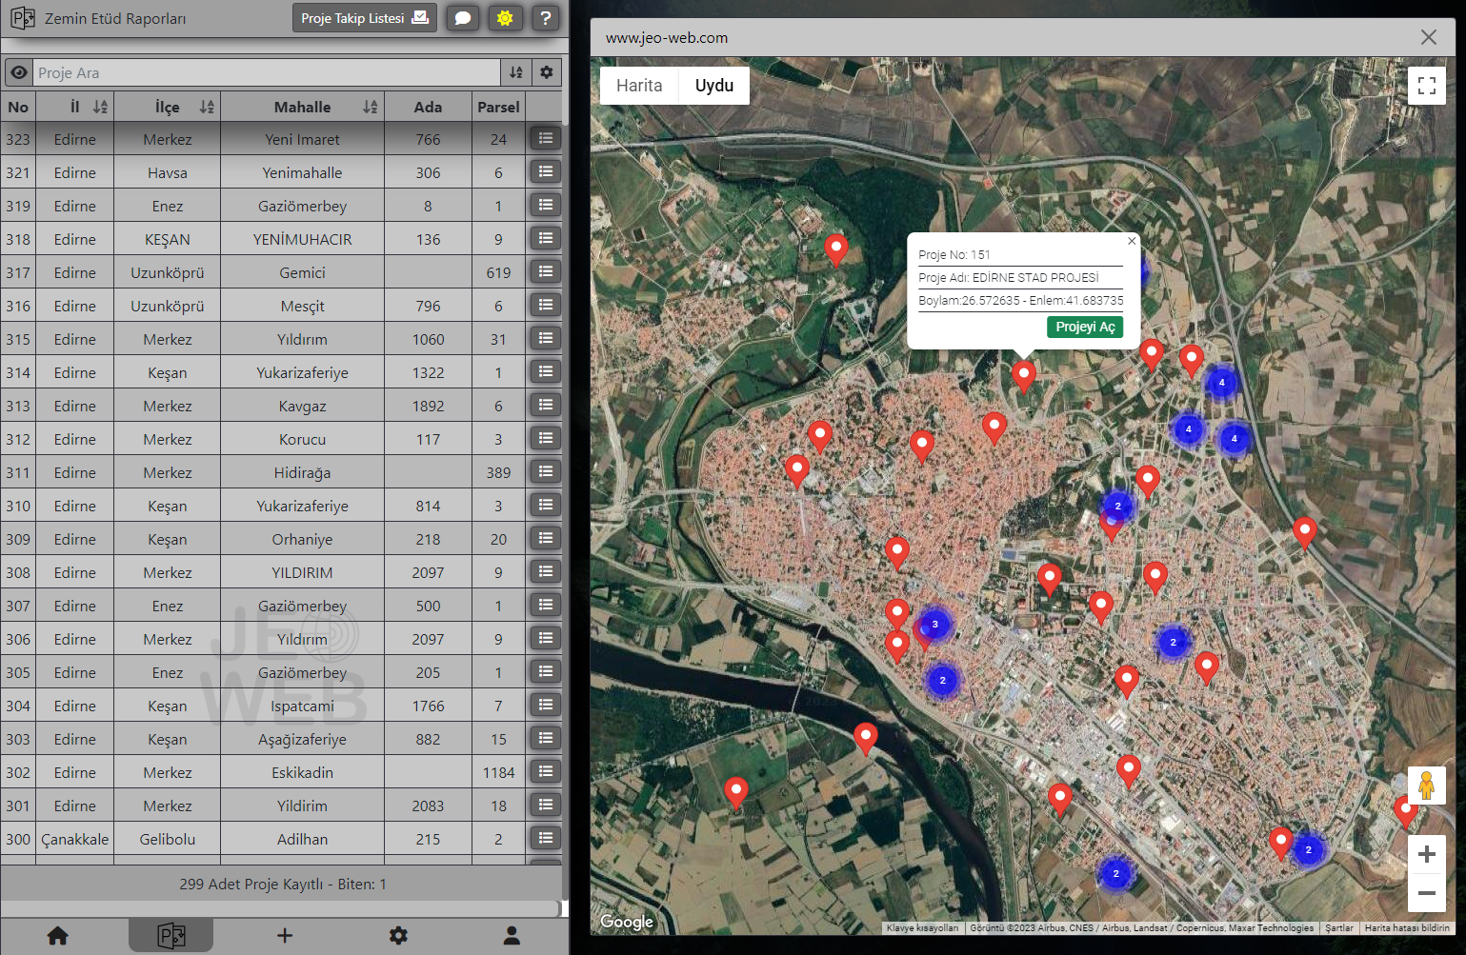Add new project with plus icon

[284, 936]
